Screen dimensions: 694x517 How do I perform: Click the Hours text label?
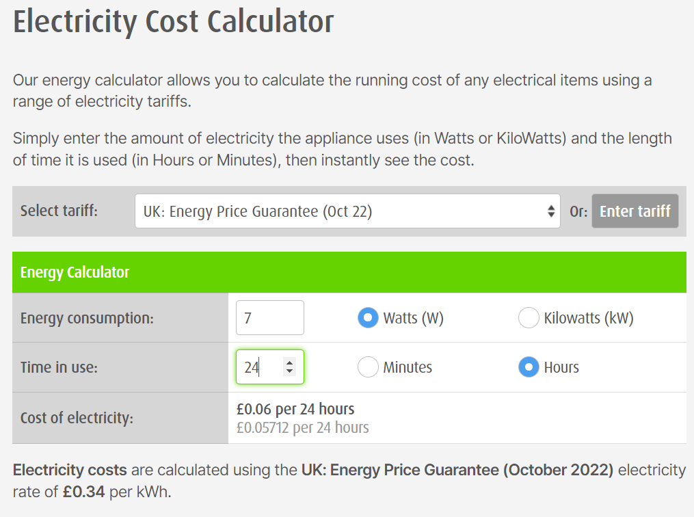561,367
